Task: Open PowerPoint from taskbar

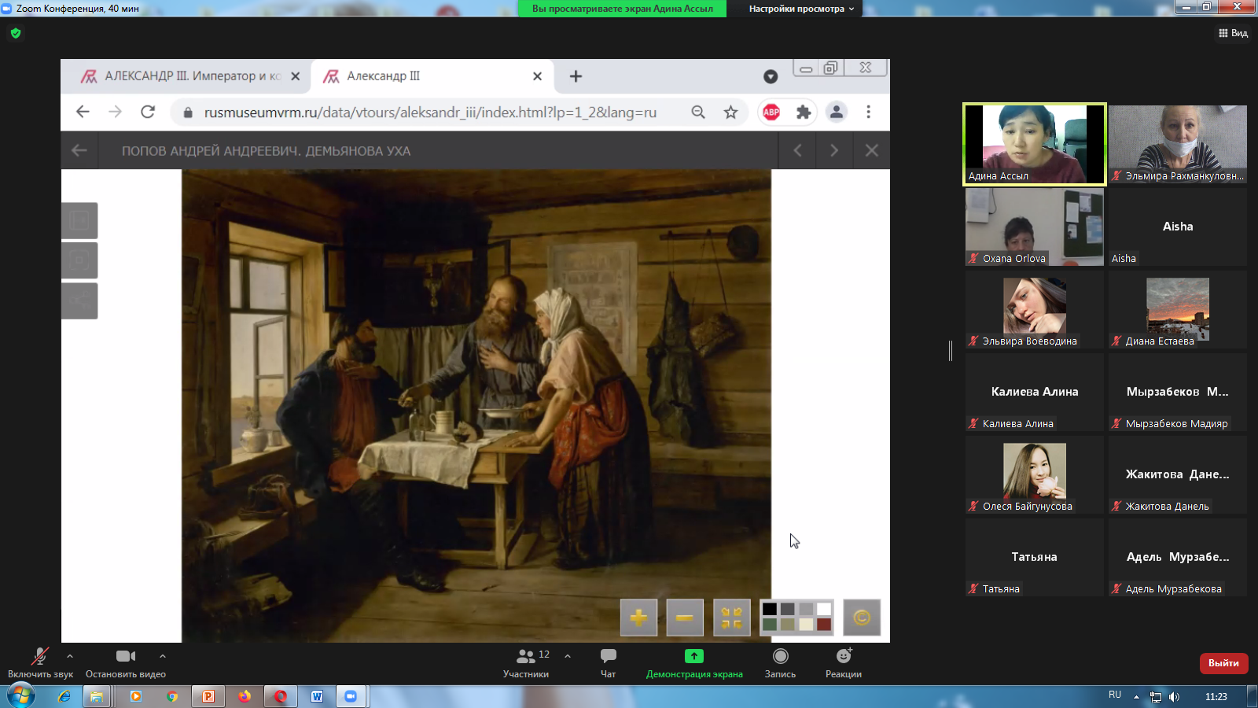Action: (208, 696)
